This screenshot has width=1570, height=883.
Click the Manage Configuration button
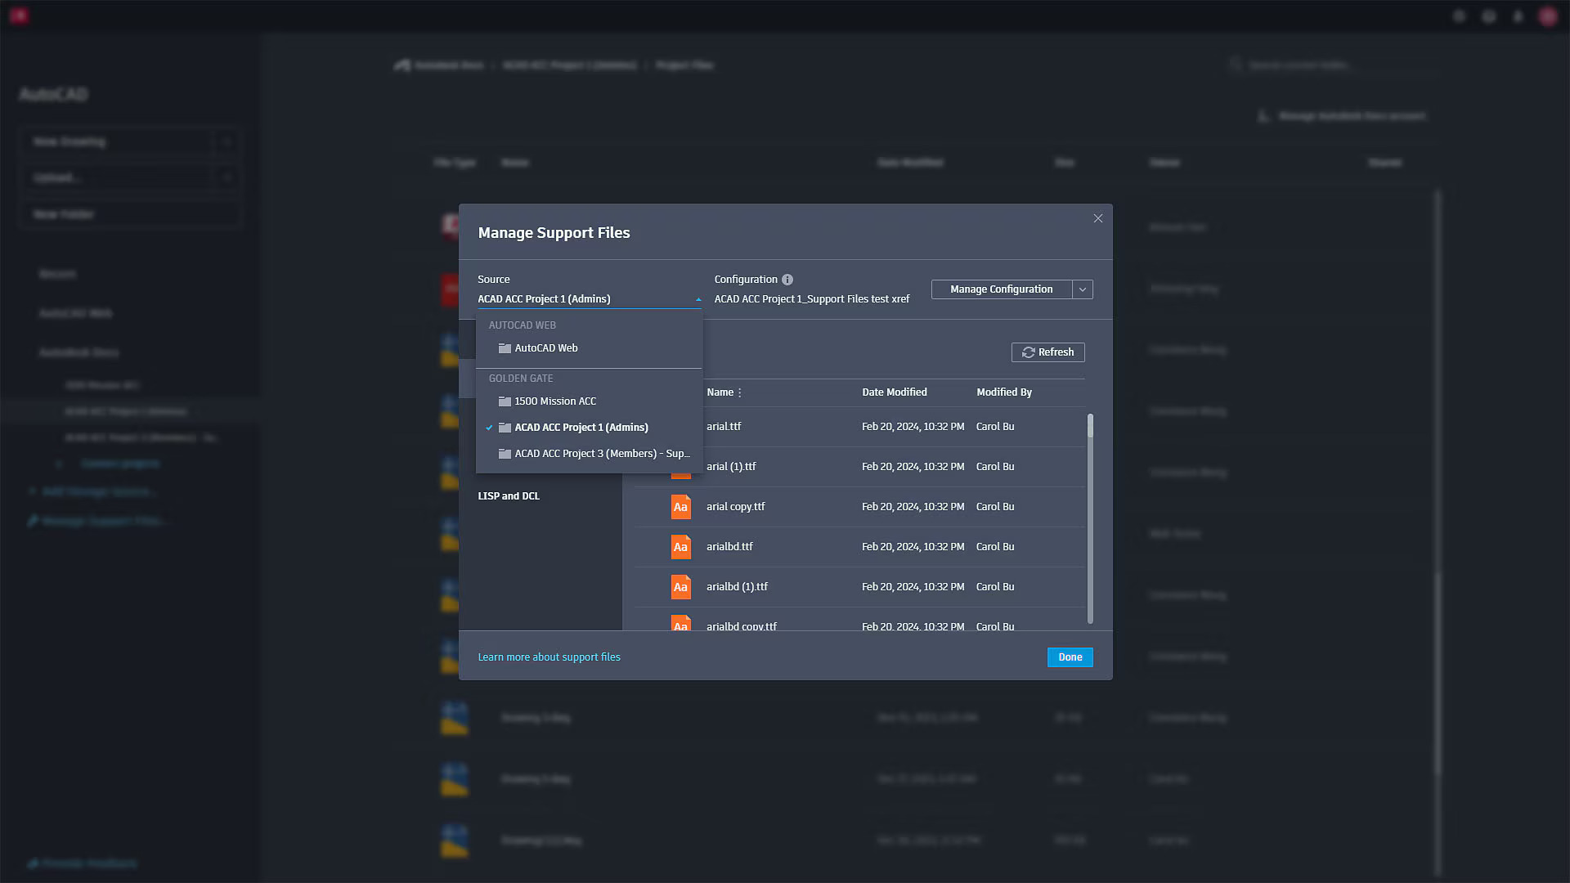[1001, 289]
